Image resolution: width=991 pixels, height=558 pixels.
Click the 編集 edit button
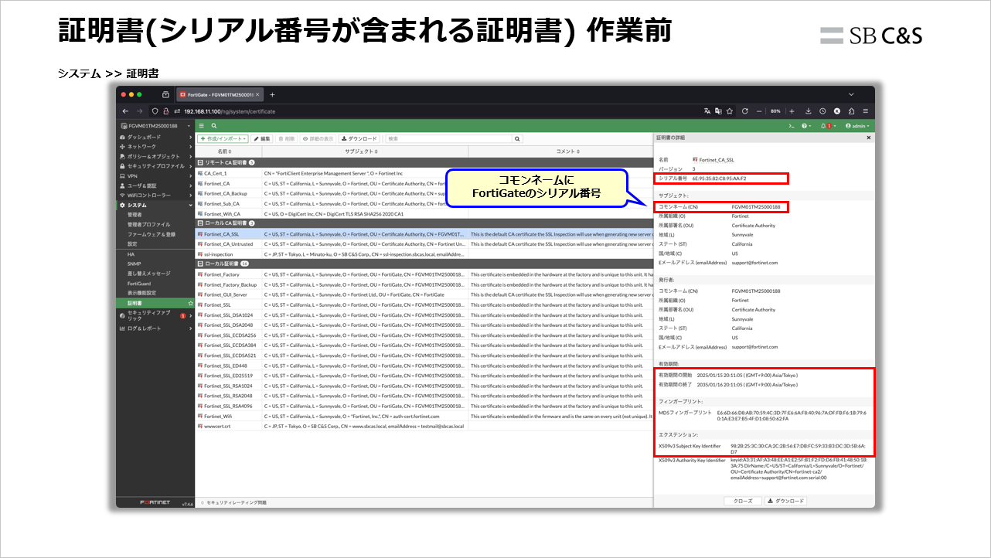tap(262, 138)
